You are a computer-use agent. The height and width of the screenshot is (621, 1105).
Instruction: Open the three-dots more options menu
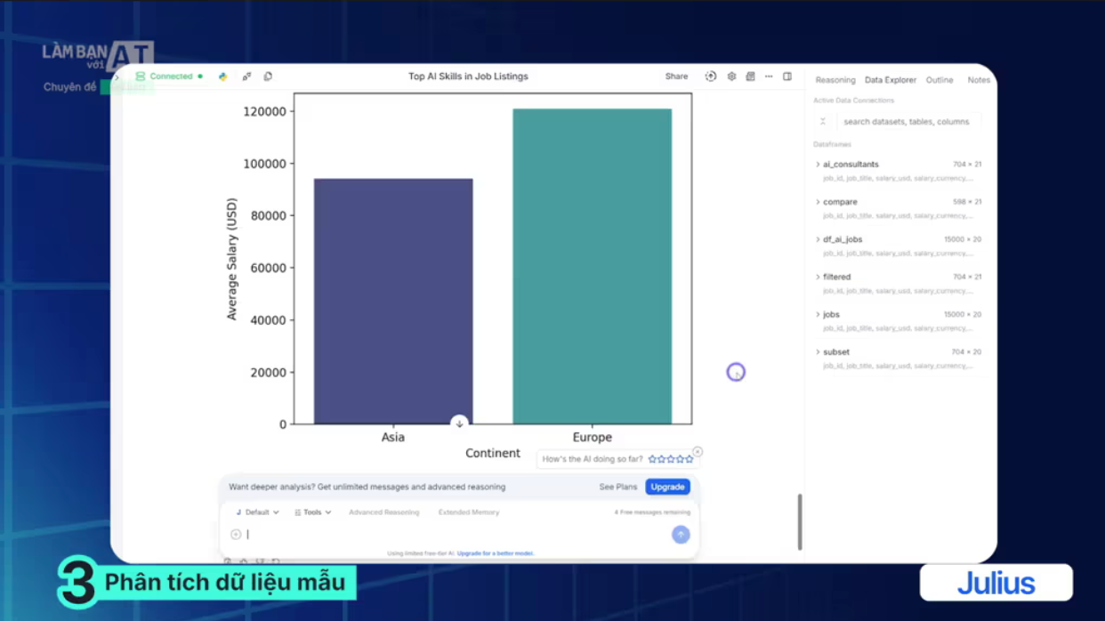[769, 77]
